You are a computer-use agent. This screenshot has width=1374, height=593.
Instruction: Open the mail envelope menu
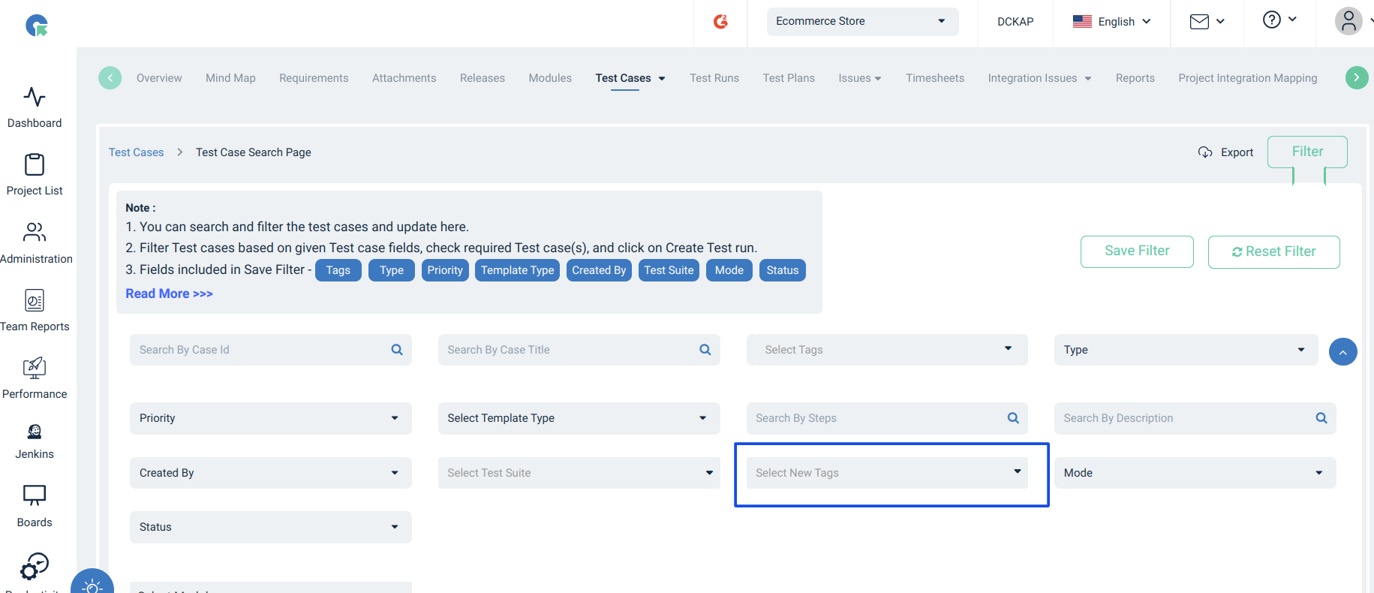1207,22
